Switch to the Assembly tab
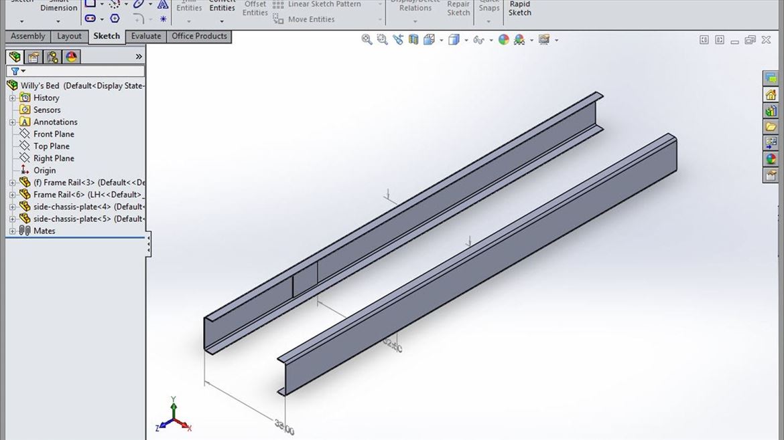784x440 pixels. [x=28, y=36]
